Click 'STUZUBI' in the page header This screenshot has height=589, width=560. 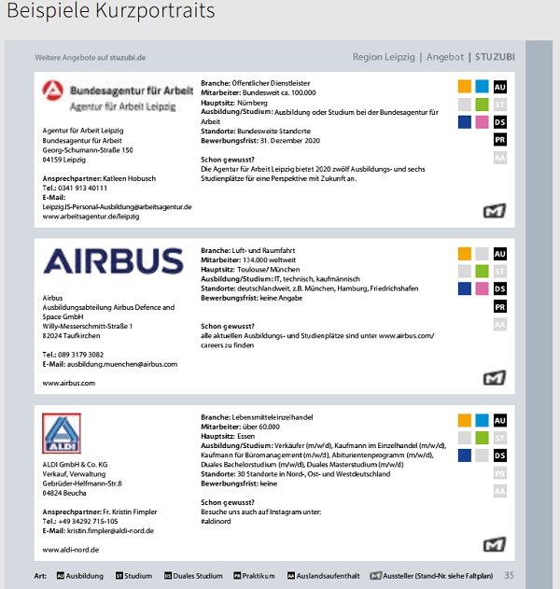495,57
